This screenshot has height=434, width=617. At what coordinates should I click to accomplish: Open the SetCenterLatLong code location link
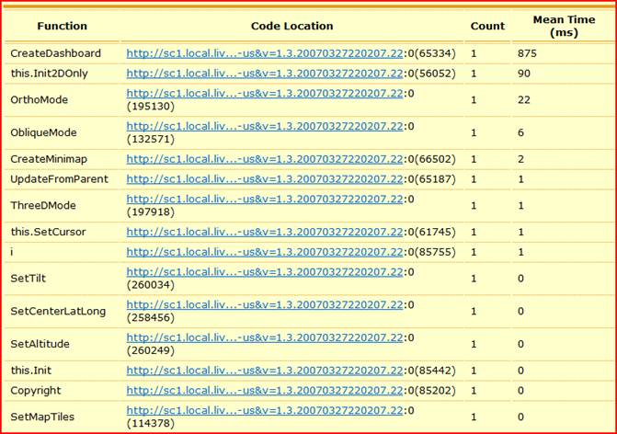pos(264,304)
